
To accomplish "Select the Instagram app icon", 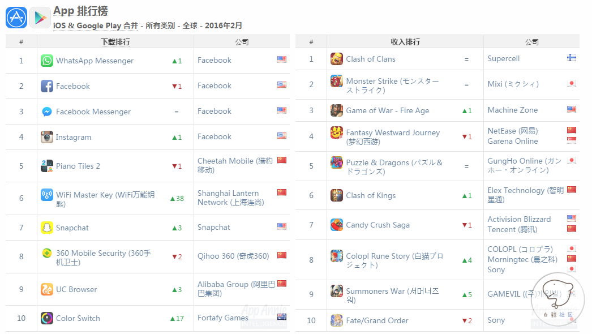I will 46,136.
